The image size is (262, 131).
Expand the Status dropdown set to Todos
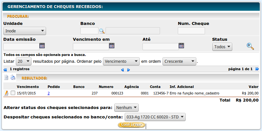pos(222,47)
